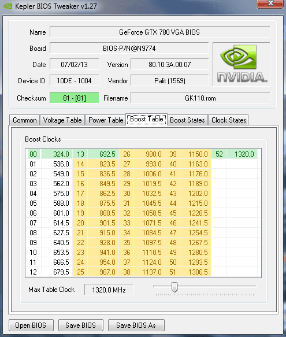Select boost clock value 1150.0

[x=195, y=154]
